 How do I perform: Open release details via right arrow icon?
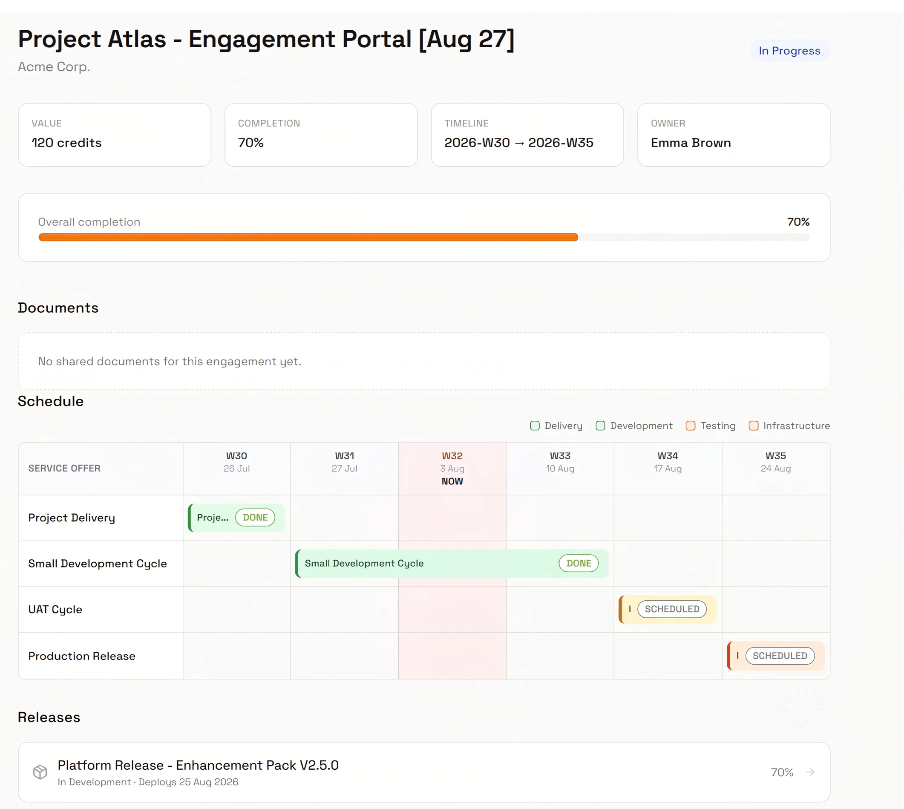(x=810, y=772)
